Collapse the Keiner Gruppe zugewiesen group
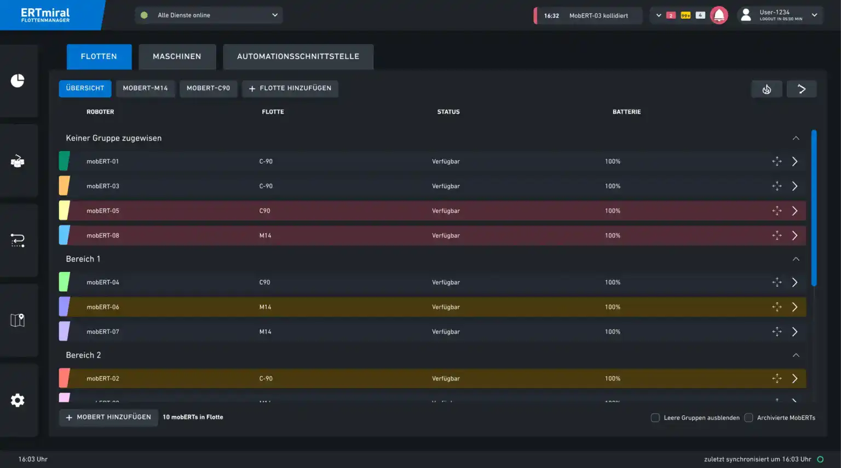 [x=796, y=138]
